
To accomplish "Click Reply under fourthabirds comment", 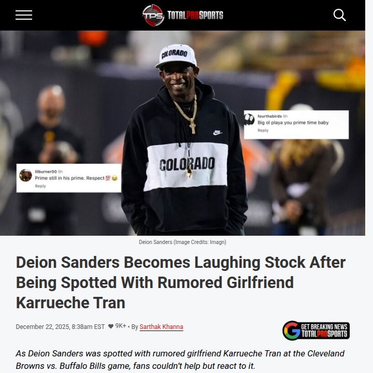I will 263,131.
